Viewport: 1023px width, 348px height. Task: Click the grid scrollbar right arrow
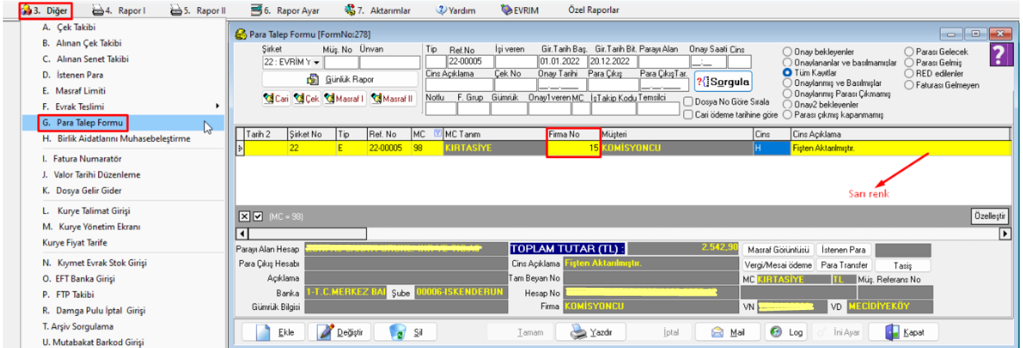coord(1006,233)
